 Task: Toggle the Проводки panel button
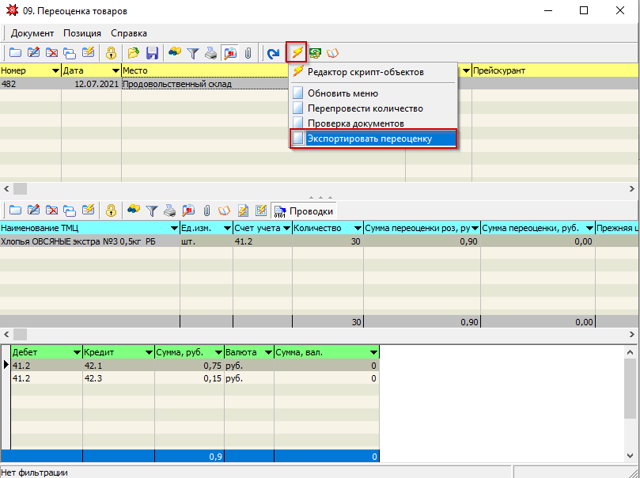point(305,211)
